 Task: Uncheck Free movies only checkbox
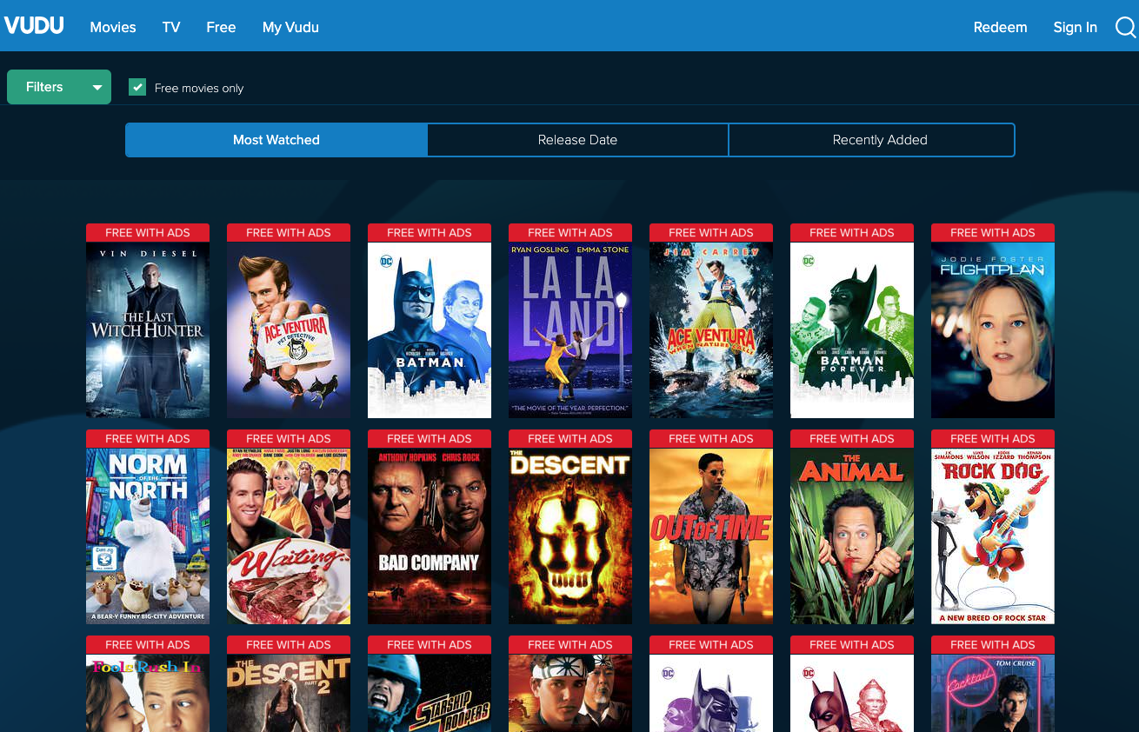[x=137, y=87]
